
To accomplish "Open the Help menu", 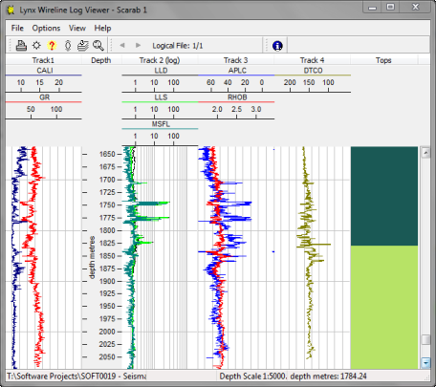I will click(x=102, y=28).
